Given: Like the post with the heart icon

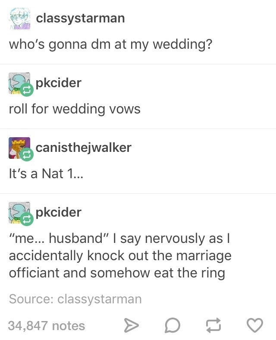Looking at the screenshot, I should point(255,325).
